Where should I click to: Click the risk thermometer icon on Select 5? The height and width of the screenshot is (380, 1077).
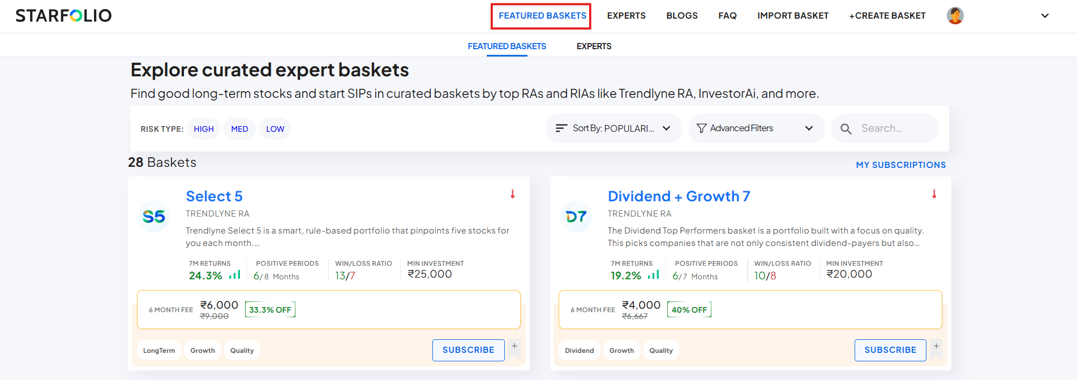513,194
